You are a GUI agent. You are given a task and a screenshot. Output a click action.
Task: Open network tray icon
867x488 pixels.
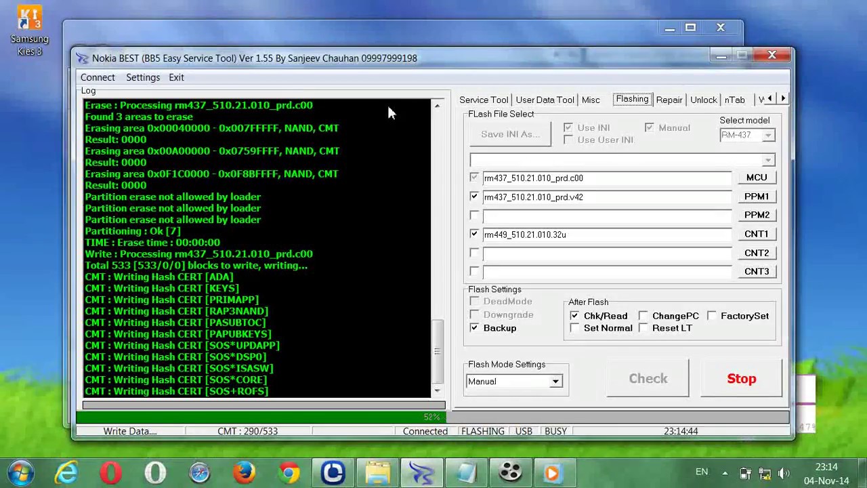tap(765, 473)
